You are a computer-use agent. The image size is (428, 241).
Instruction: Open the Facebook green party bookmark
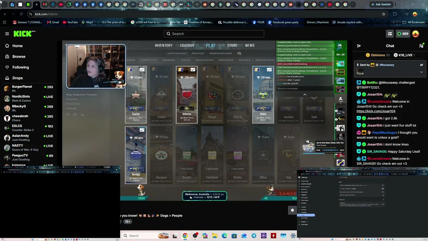pos(283,22)
